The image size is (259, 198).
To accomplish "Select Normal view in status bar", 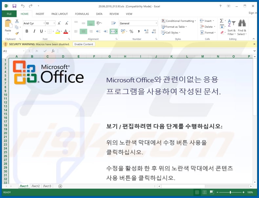I will pos(197,192).
